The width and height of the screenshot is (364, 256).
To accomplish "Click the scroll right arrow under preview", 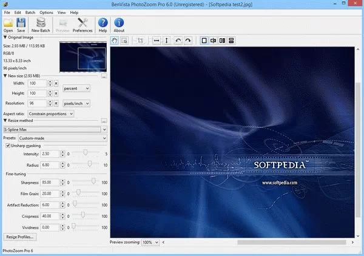I will click(352, 242).
